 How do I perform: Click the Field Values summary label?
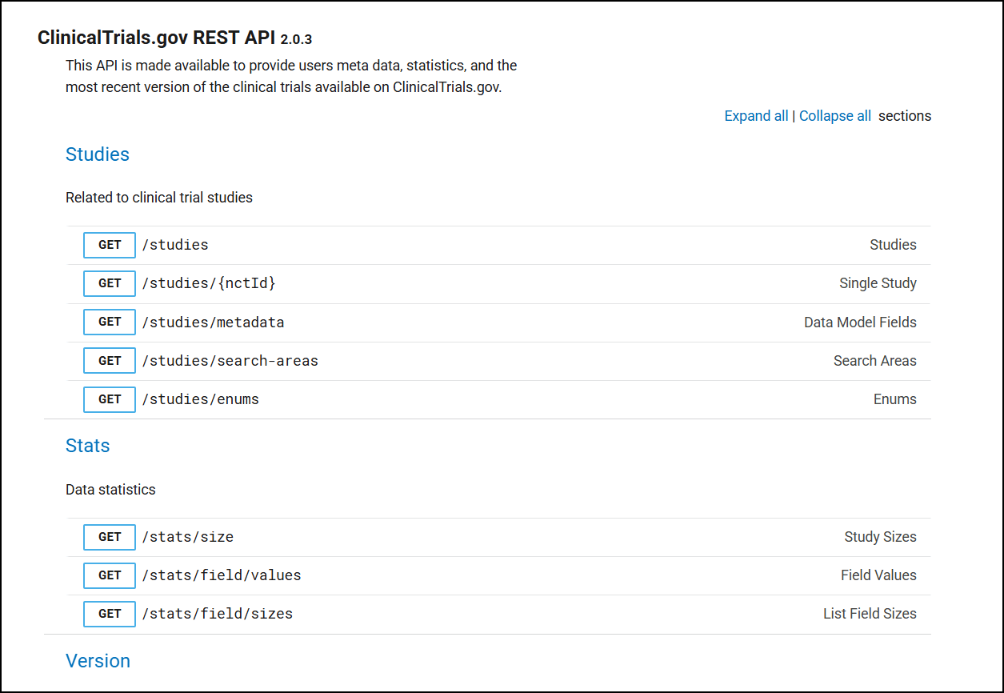(878, 575)
